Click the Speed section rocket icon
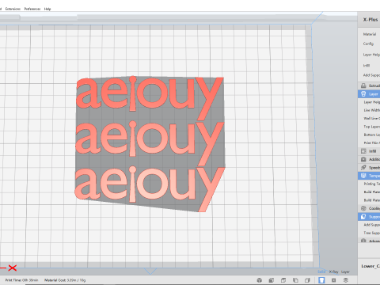Viewport: 380px width, 285px height. tap(363, 167)
